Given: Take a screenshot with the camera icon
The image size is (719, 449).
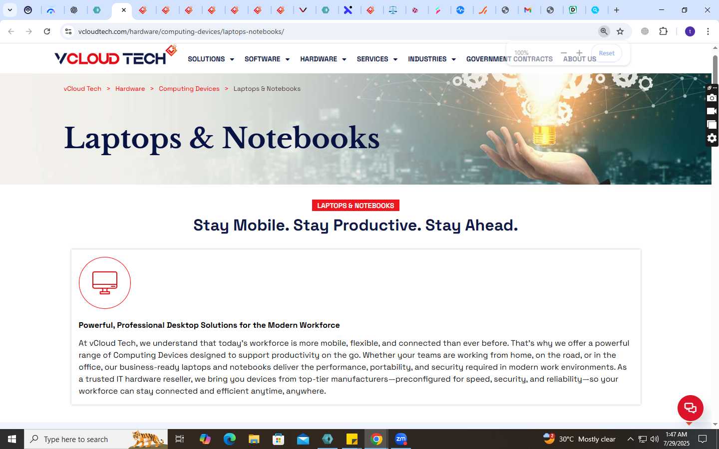Looking at the screenshot, I should pos(712,98).
